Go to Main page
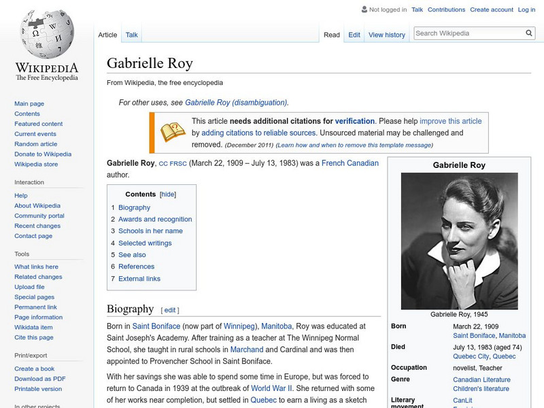The height and width of the screenshot is (408, 544). click(29, 103)
